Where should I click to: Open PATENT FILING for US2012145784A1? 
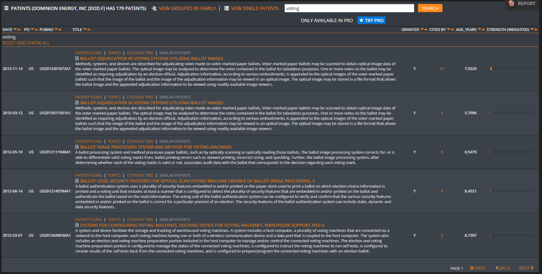coord(89,175)
